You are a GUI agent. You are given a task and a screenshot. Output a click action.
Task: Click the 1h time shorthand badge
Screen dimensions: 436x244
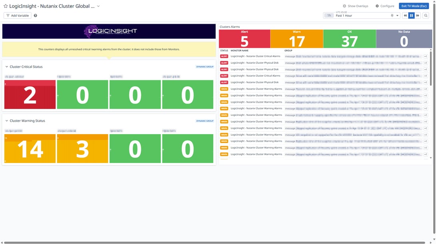click(329, 16)
